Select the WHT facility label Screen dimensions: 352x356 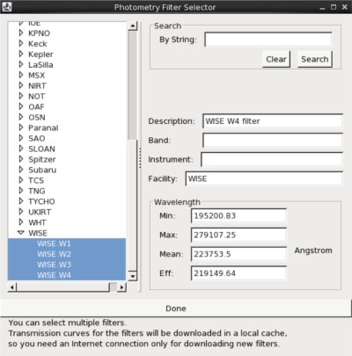coord(37,222)
